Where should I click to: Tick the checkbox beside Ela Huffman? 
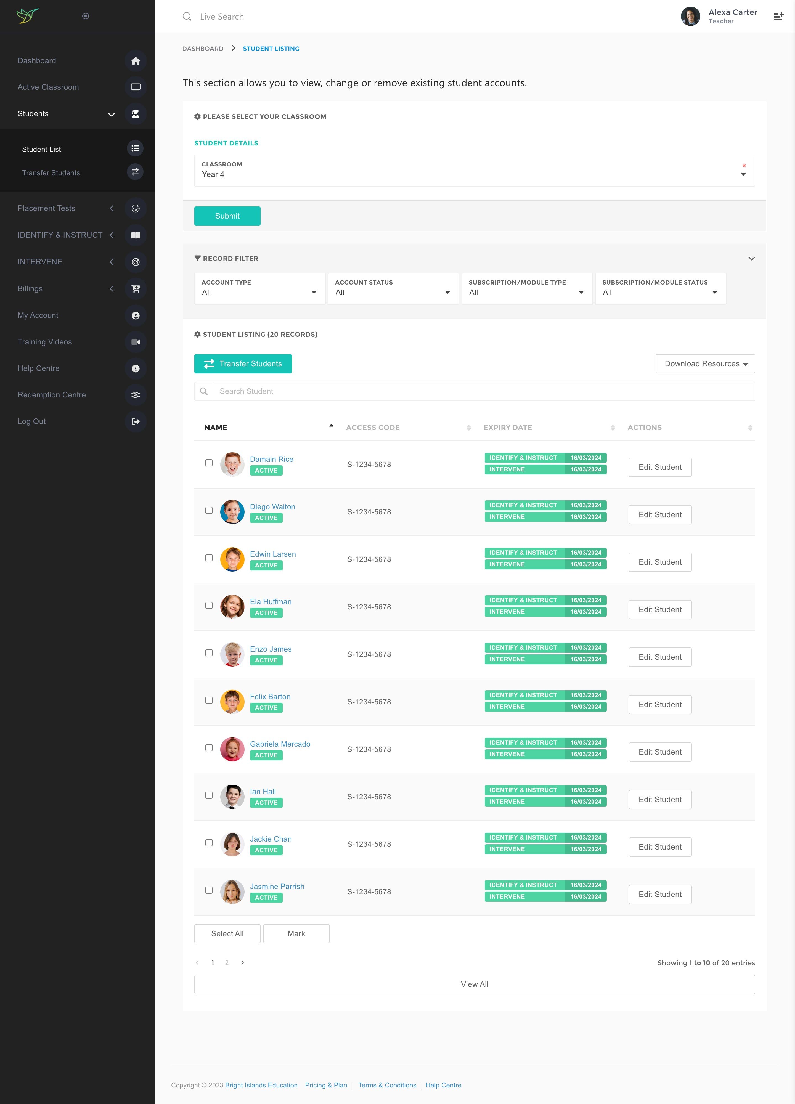coord(209,606)
